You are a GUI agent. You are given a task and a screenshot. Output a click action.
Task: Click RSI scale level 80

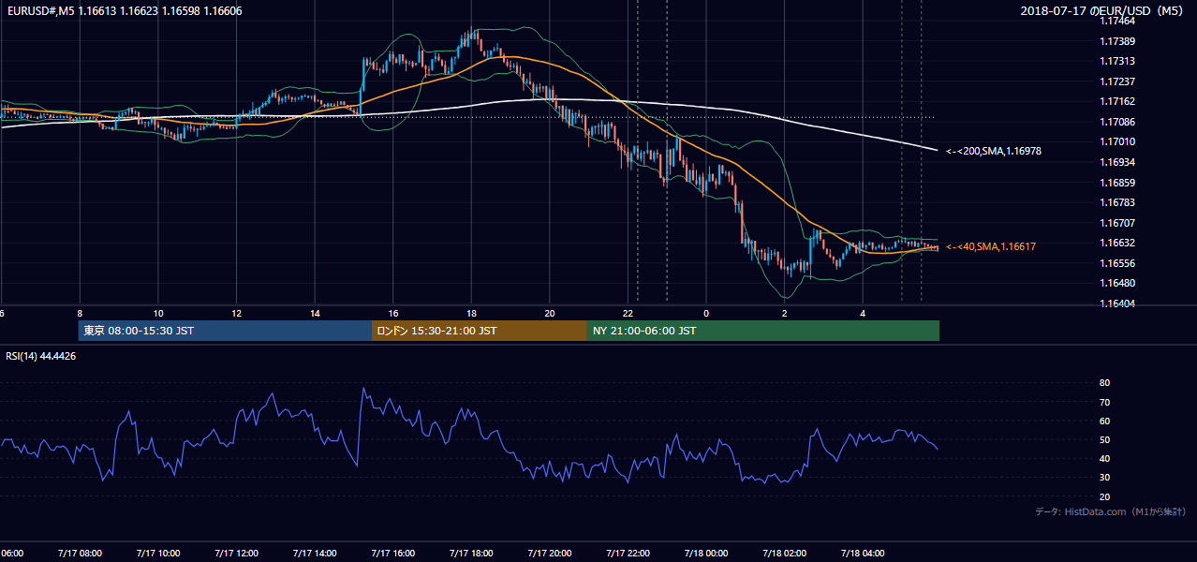click(1104, 383)
